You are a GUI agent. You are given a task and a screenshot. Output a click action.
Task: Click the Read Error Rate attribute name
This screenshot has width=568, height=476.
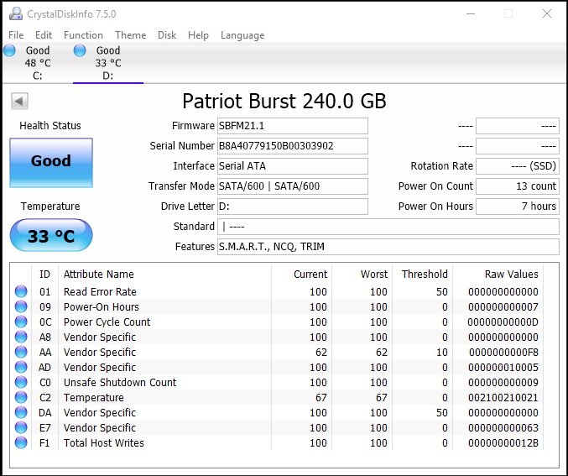point(100,291)
